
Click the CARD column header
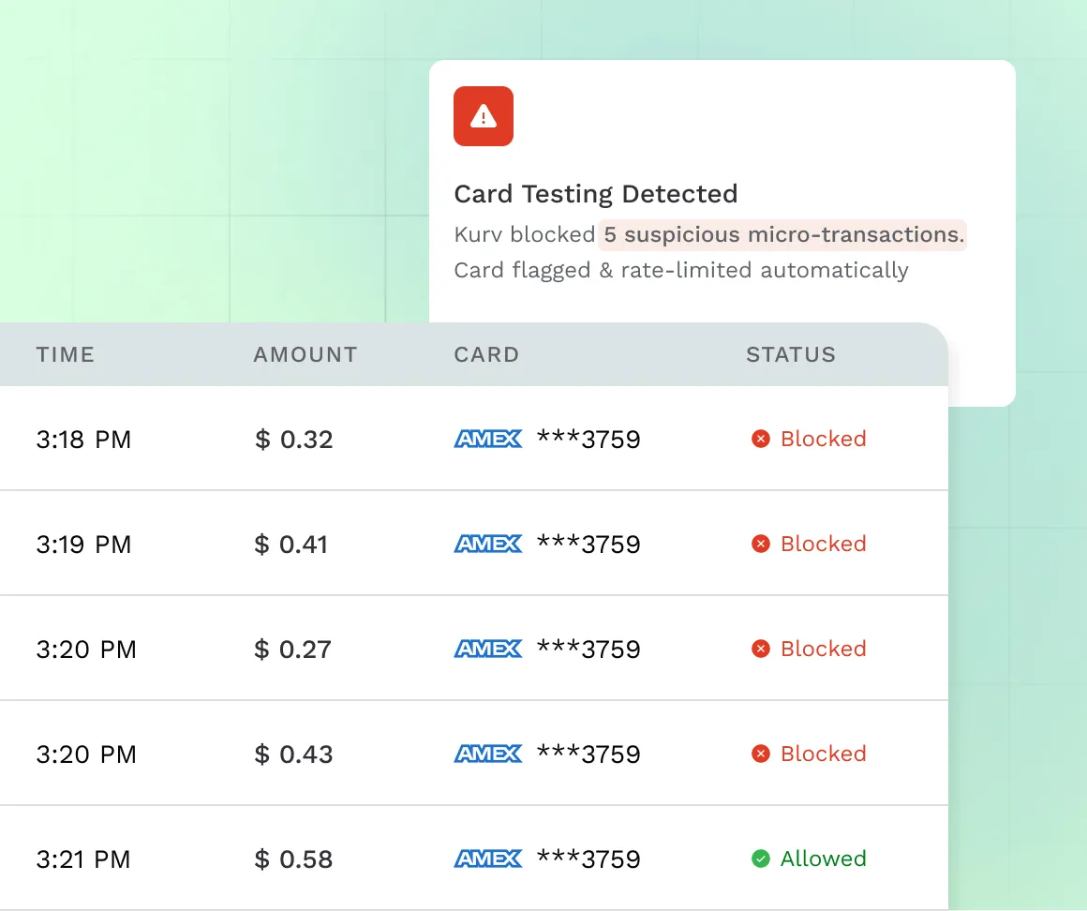tap(486, 355)
